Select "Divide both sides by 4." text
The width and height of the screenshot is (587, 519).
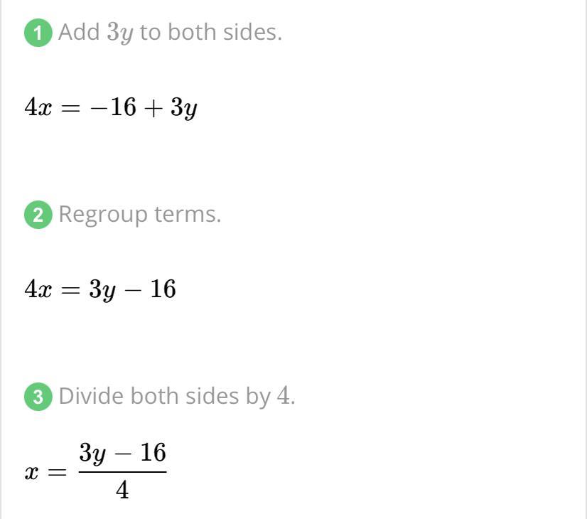click(177, 397)
